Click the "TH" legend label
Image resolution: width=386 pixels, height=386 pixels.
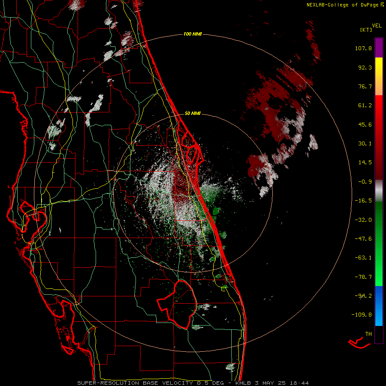point(368,334)
